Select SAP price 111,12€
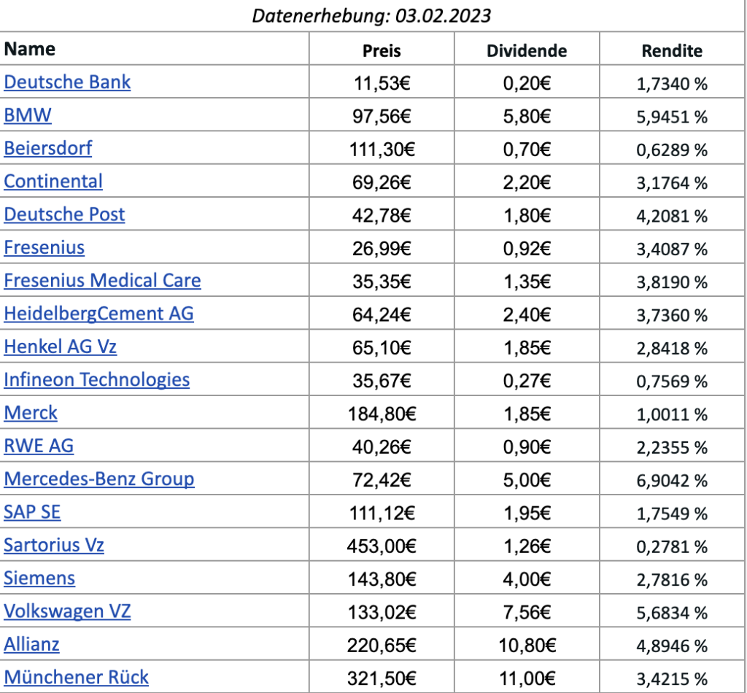This screenshot has width=747, height=693. click(382, 514)
